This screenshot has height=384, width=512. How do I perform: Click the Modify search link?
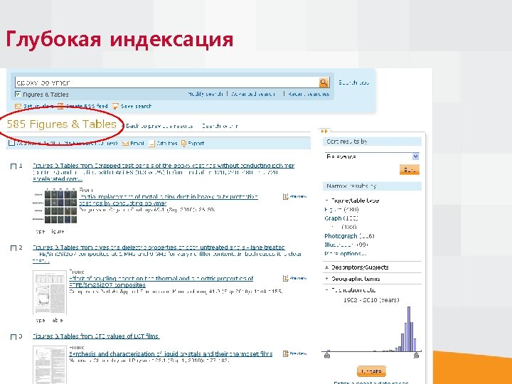point(206,94)
